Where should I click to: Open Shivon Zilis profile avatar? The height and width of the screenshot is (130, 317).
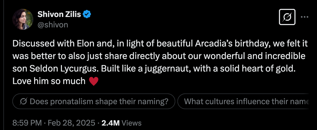pos(23,19)
